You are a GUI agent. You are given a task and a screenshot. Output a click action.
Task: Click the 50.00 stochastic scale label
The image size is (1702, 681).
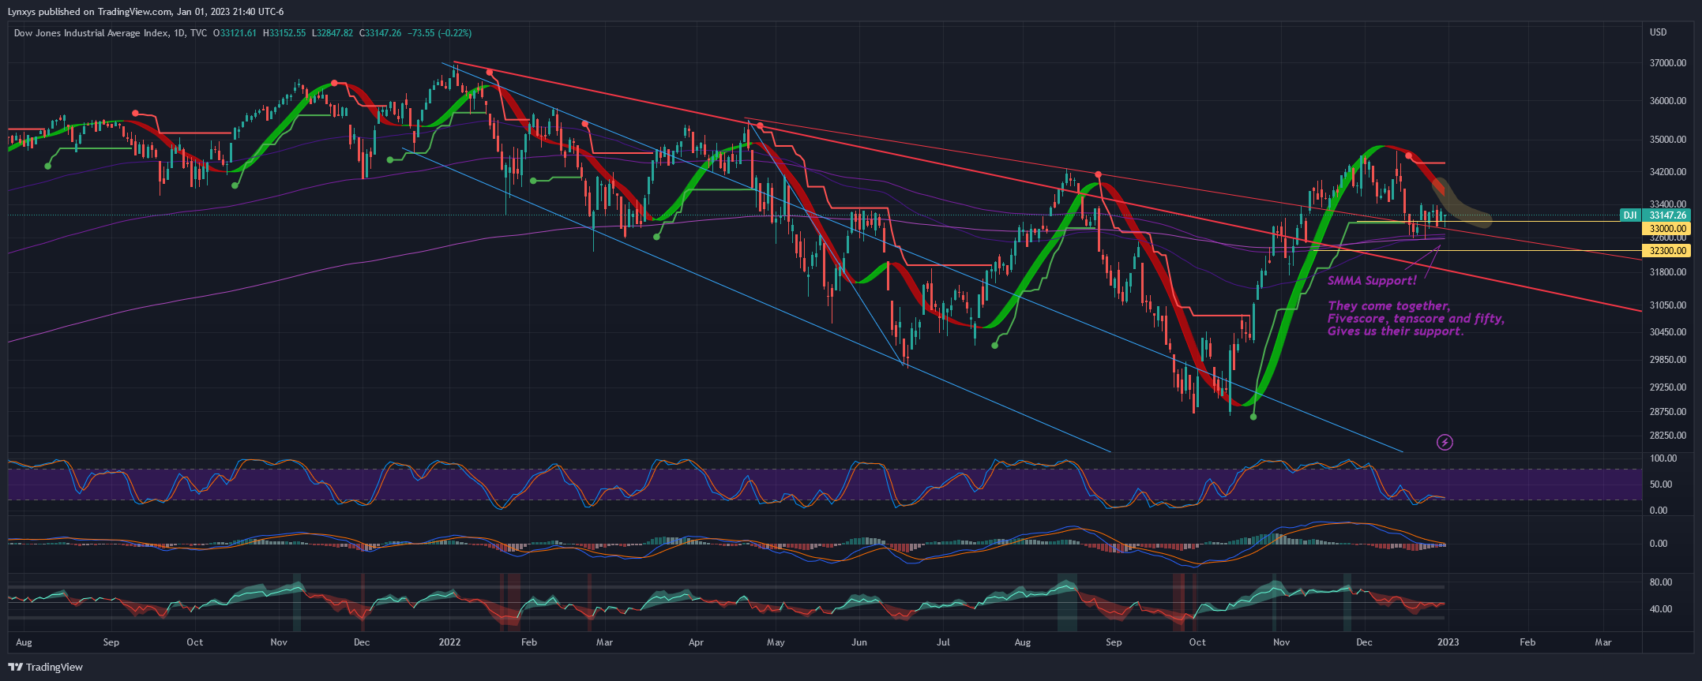(x=1660, y=485)
